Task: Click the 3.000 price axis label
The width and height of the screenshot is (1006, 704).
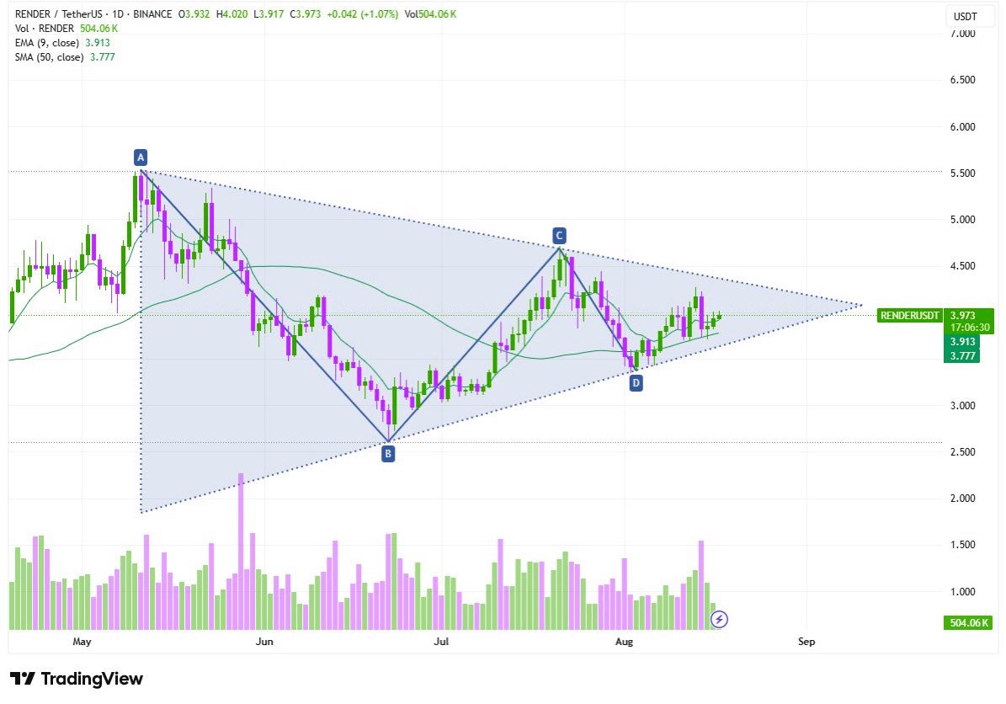Action: (x=962, y=406)
